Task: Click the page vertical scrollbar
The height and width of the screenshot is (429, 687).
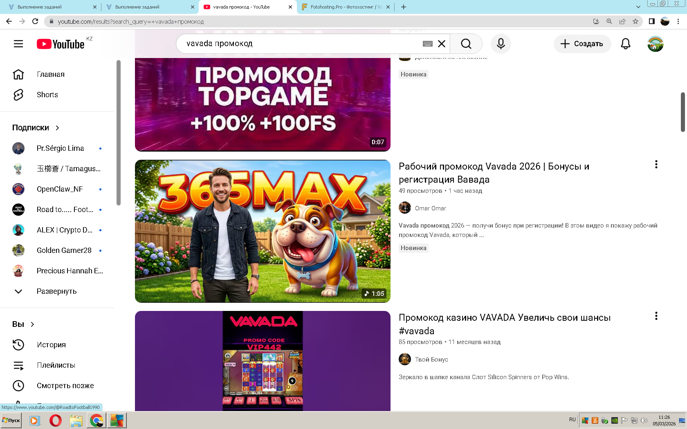Action: click(683, 112)
